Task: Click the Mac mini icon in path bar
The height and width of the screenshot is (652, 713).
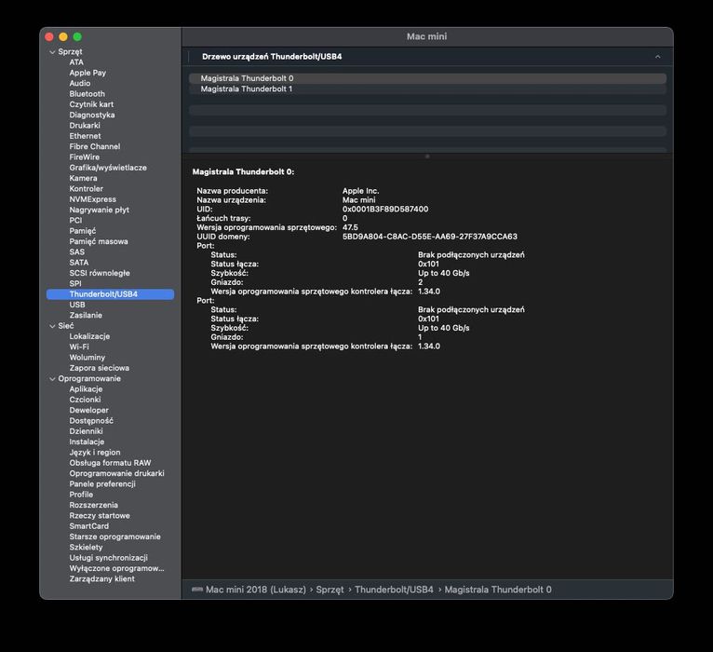Action: pos(197,590)
